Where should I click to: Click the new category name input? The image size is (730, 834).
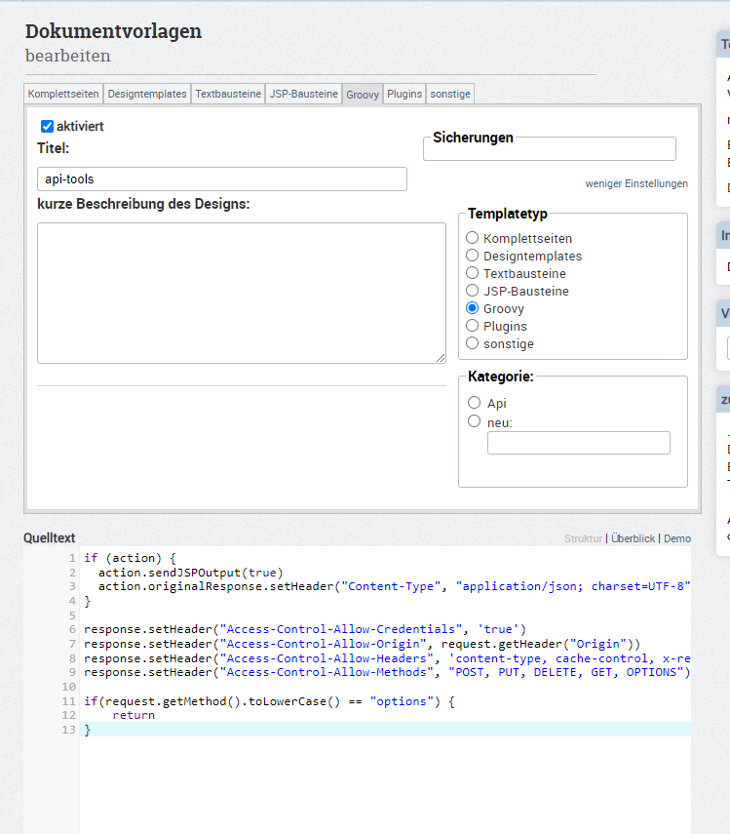[578, 443]
